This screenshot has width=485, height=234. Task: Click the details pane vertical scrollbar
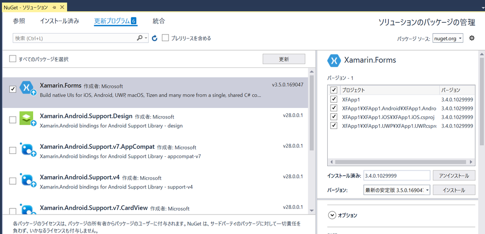coord(482,100)
